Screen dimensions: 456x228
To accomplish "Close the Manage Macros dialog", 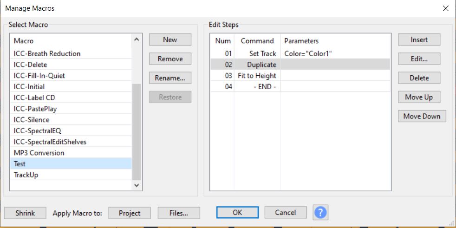I will (x=445, y=8).
